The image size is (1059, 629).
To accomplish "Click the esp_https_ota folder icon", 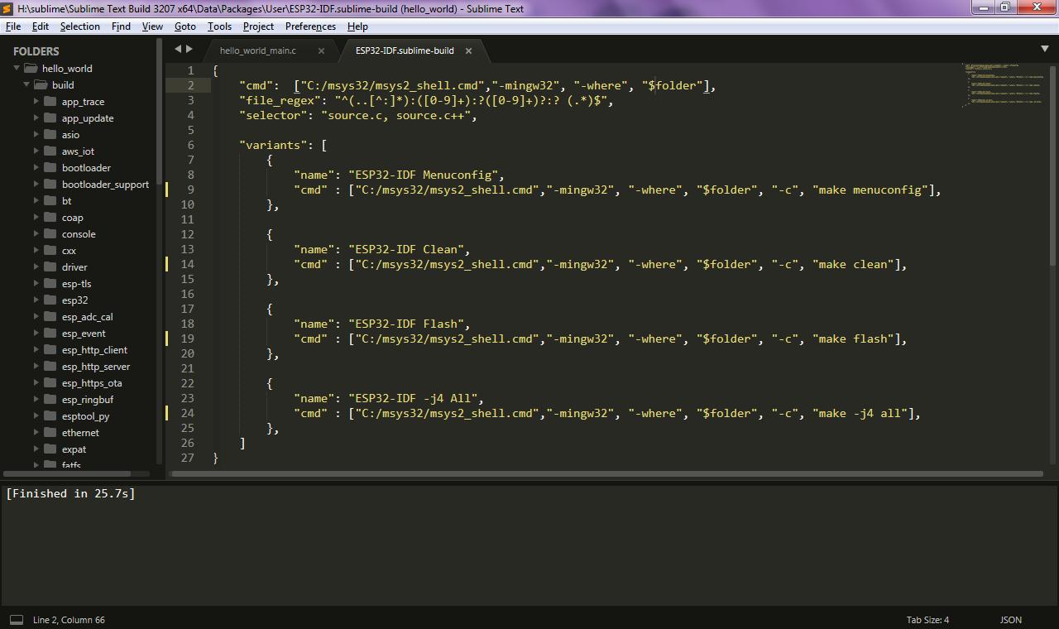I will tap(50, 383).
